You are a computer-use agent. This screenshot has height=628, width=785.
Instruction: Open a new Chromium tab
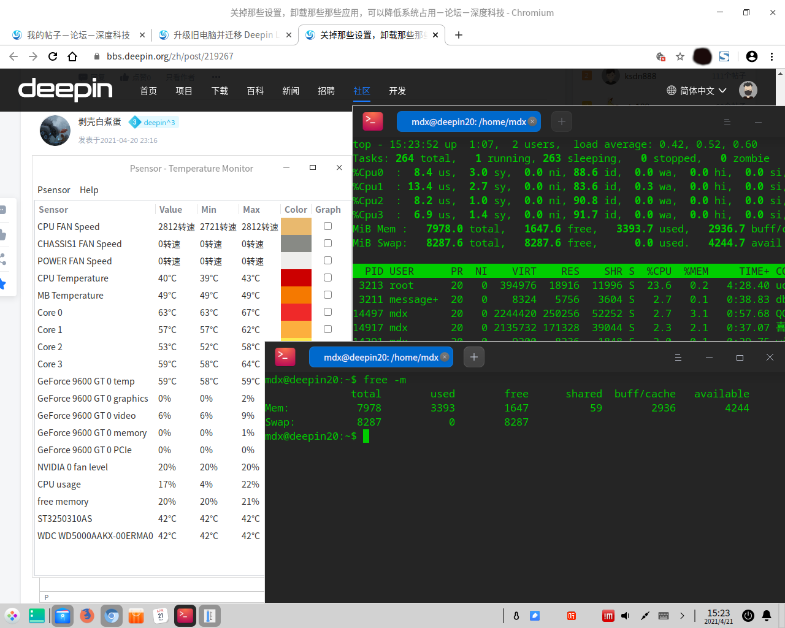(x=459, y=35)
